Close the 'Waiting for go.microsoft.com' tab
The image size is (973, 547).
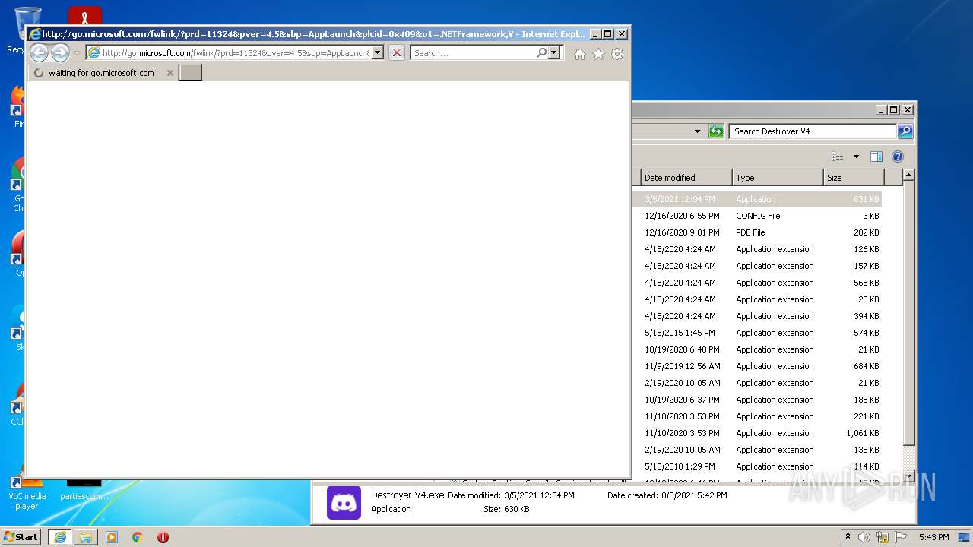click(x=170, y=73)
